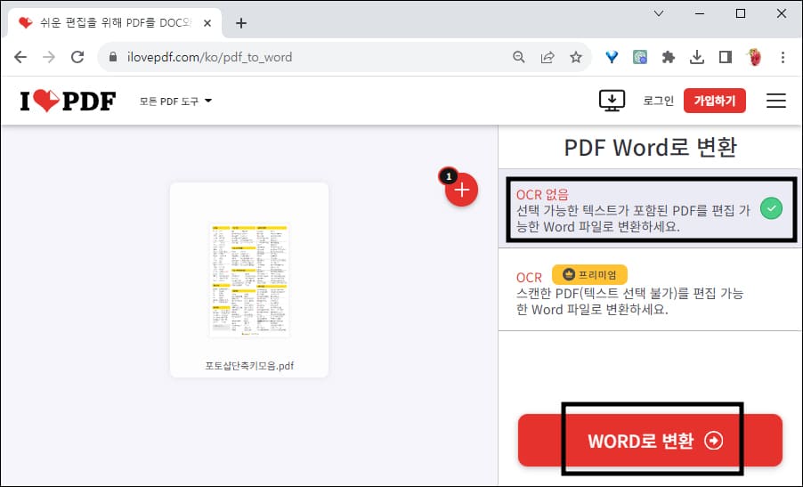Open the Chrome three-dot menu
This screenshot has width=803, height=487.
(x=783, y=57)
